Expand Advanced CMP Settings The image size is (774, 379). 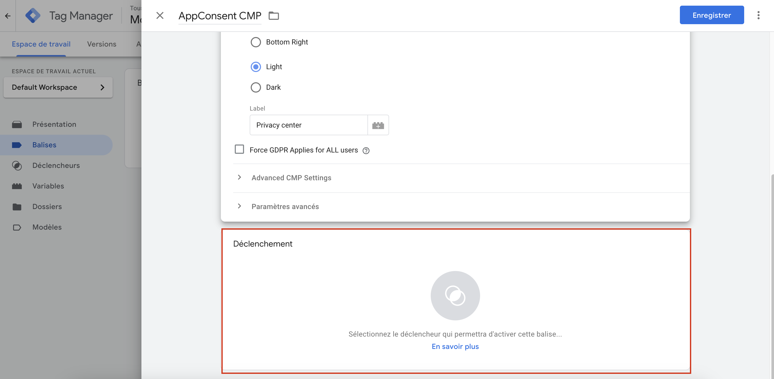291,178
